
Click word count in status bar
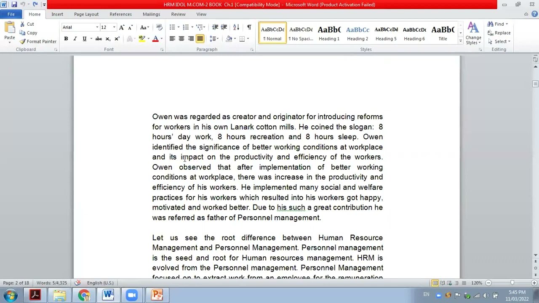tap(52, 283)
